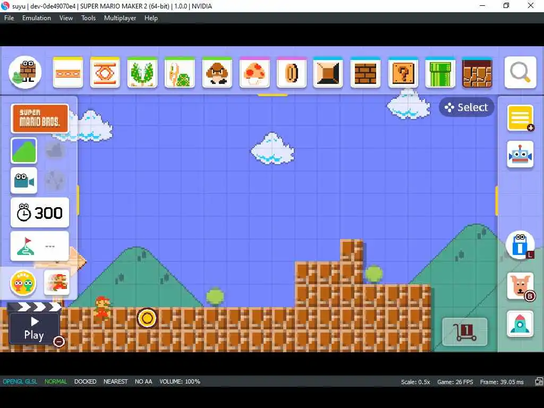This screenshot has width=544, height=408.
Task: Toggle the NORMAL accuracy status
Action: click(56, 381)
